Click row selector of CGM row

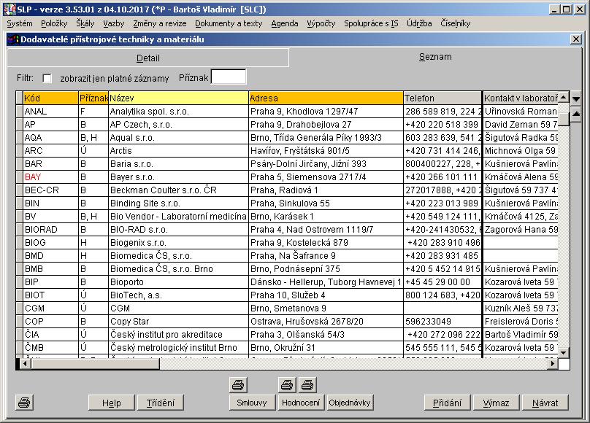tap(19, 308)
